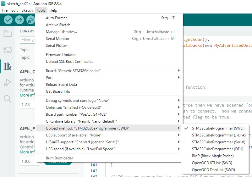The image size is (252, 177).
Task: Expand the Board "Generic STM32G4 series" submenu
Action: tap(109, 70)
